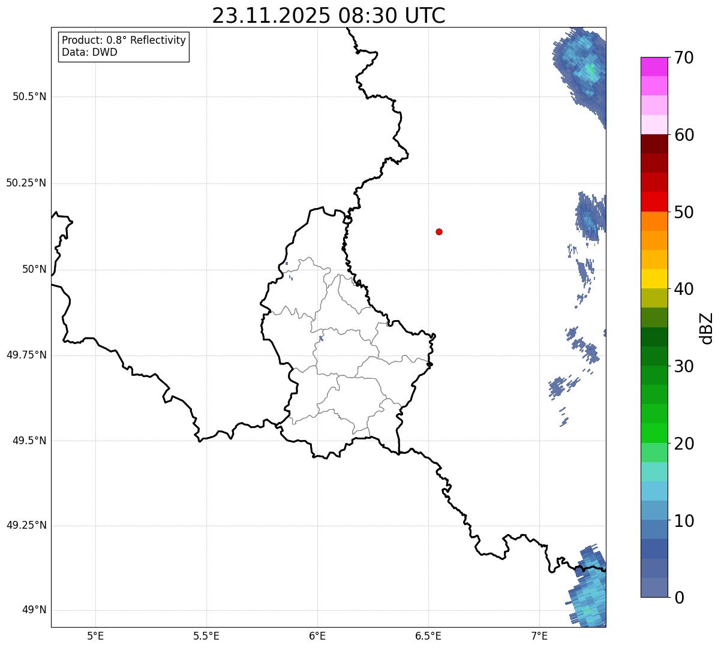
Task: Click "Product: 0.8° Reflectivity" label
Action: (x=124, y=40)
